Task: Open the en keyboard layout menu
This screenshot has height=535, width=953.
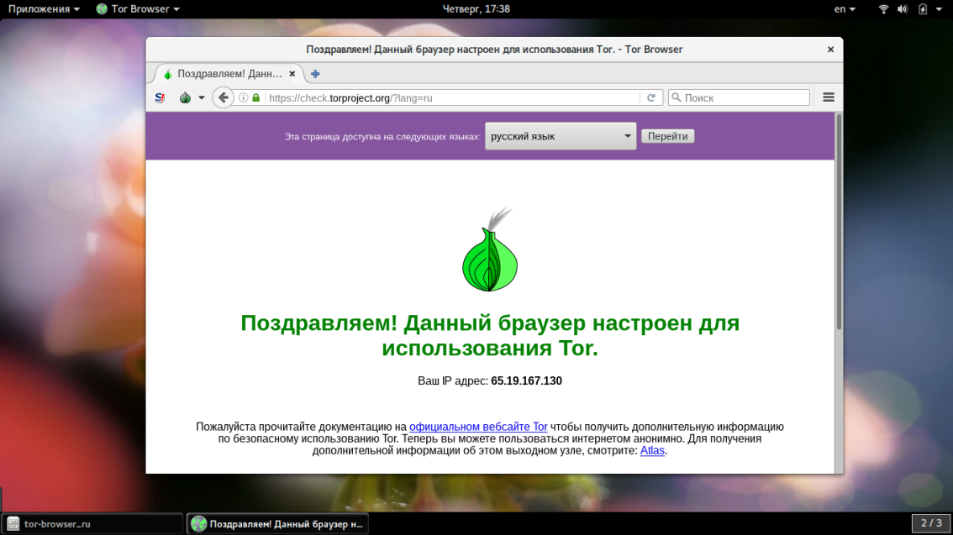Action: coord(845,9)
